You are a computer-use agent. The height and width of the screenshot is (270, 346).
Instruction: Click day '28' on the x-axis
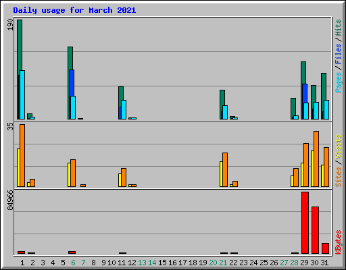pos(294,263)
